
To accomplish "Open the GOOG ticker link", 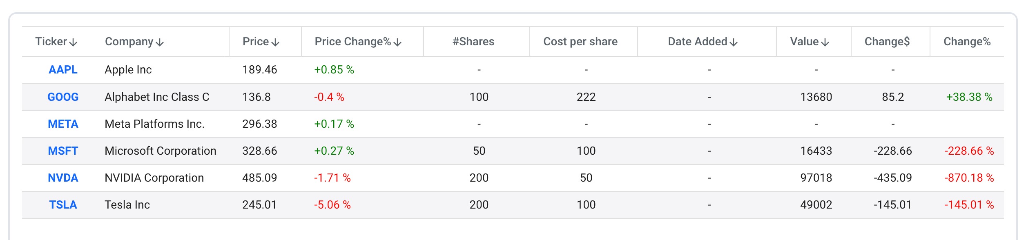I will [x=63, y=97].
